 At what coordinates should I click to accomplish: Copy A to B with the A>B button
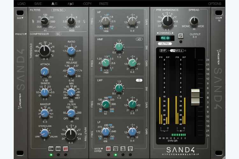(x=71, y=3)
